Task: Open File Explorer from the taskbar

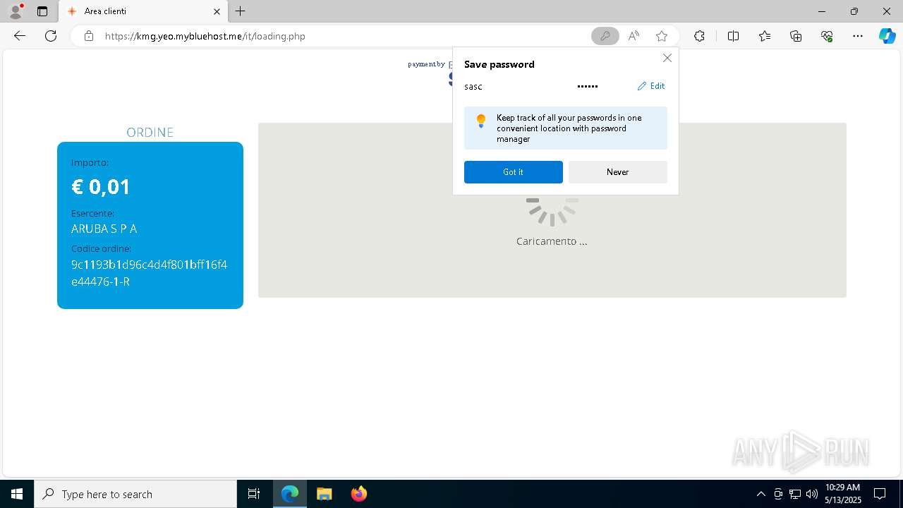Action: coord(325,494)
